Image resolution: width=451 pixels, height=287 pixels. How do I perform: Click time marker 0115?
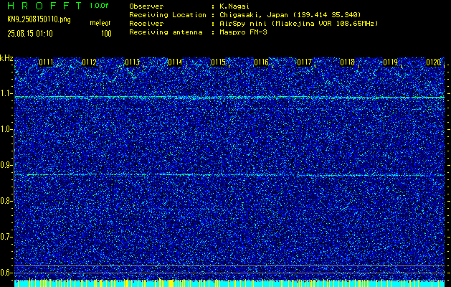218,62
